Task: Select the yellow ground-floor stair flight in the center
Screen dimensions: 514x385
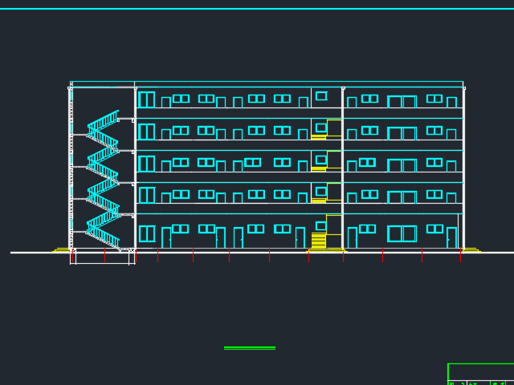Action: pyautogui.click(x=319, y=241)
